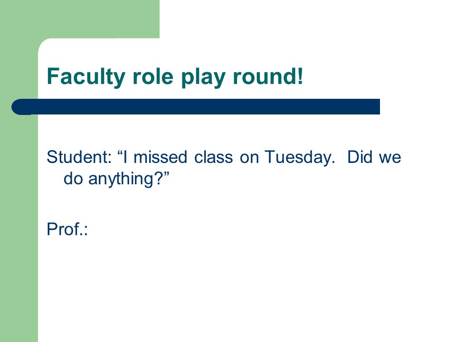The image size is (456, 342).
Task: Click the "Student:" label
Action: (x=79, y=157)
